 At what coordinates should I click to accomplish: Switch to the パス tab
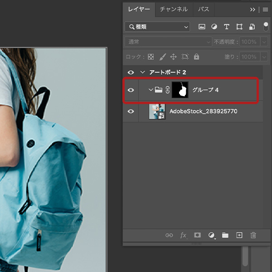tap(203, 9)
